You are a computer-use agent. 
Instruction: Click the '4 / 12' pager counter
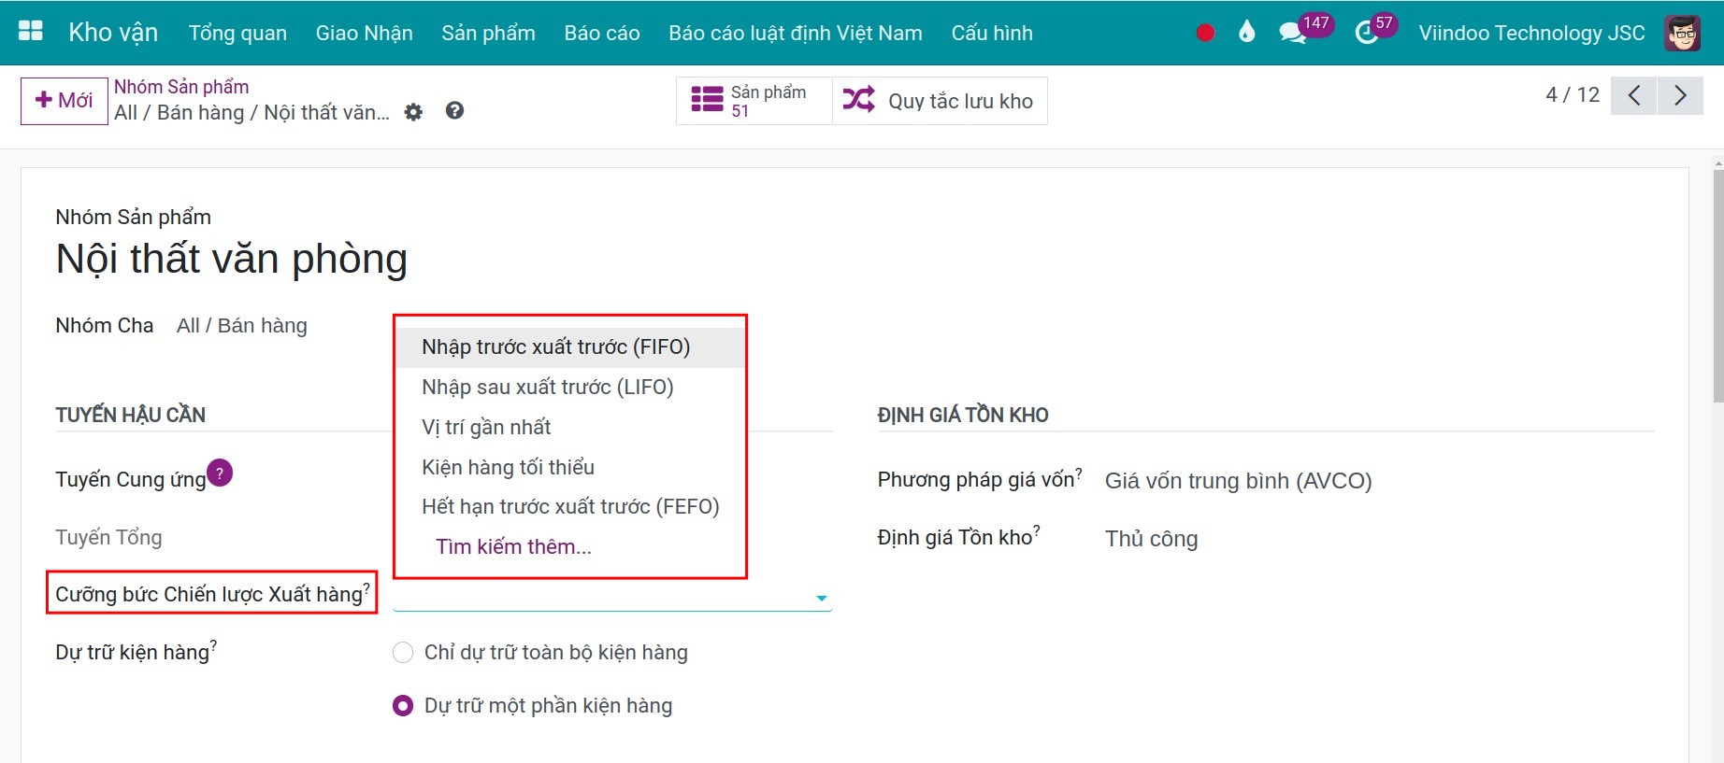pyautogui.click(x=1573, y=95)
